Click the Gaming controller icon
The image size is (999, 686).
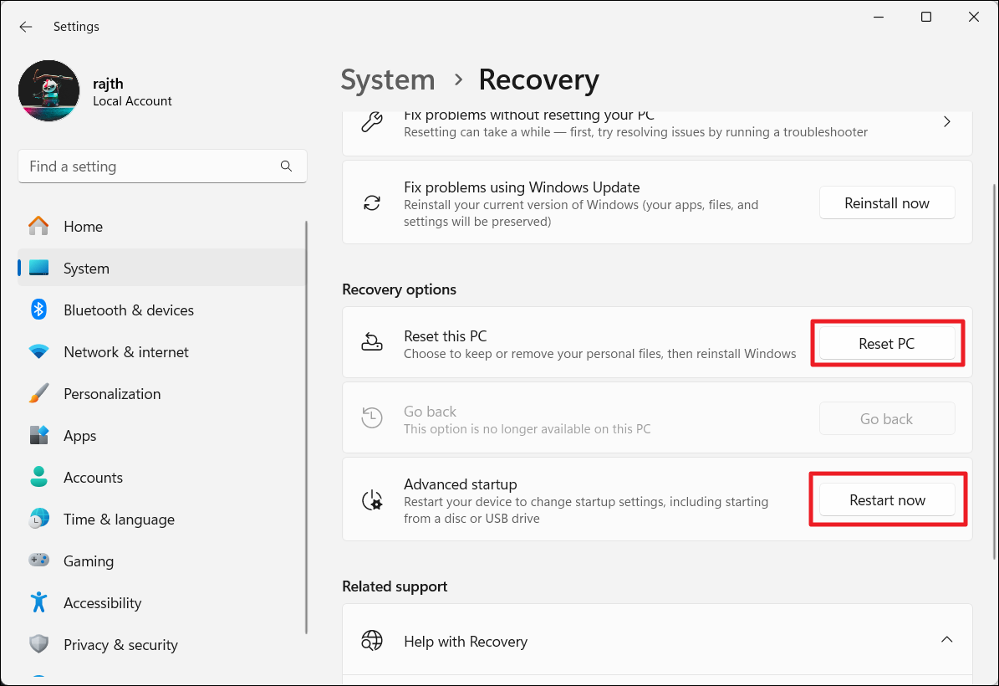pos(38,561)
